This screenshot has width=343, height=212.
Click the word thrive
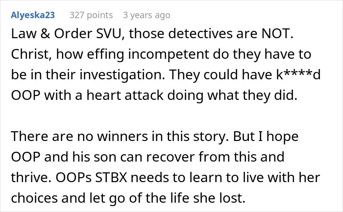pyautogui.click(x=31, y=177)
